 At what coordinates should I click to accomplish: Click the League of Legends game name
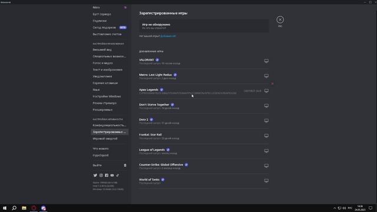[x=152, y=150]
